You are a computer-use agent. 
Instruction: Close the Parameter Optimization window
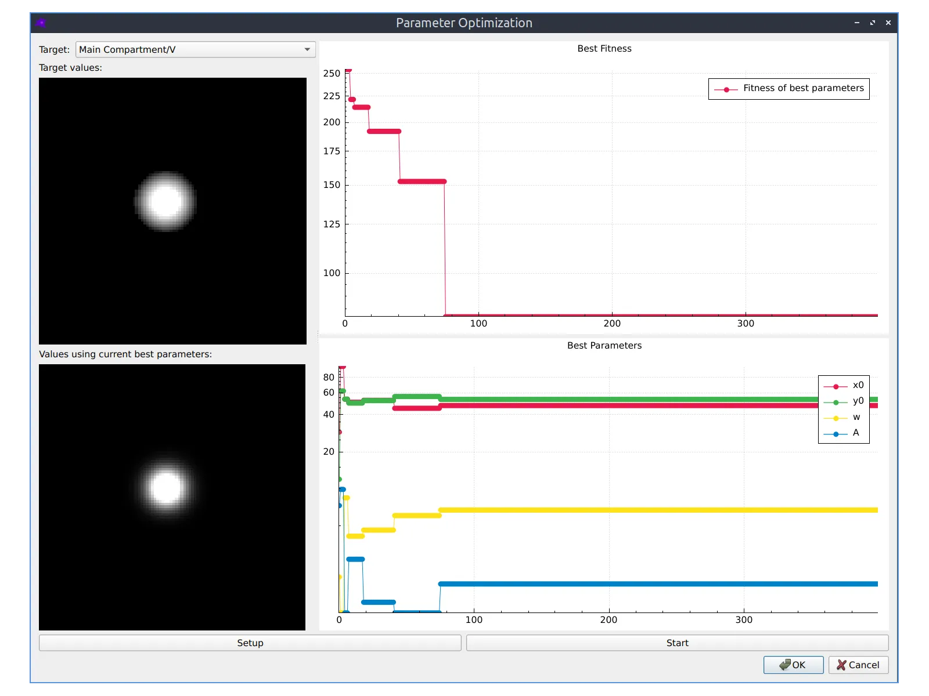pyautogui.click(x=888, y=23)
